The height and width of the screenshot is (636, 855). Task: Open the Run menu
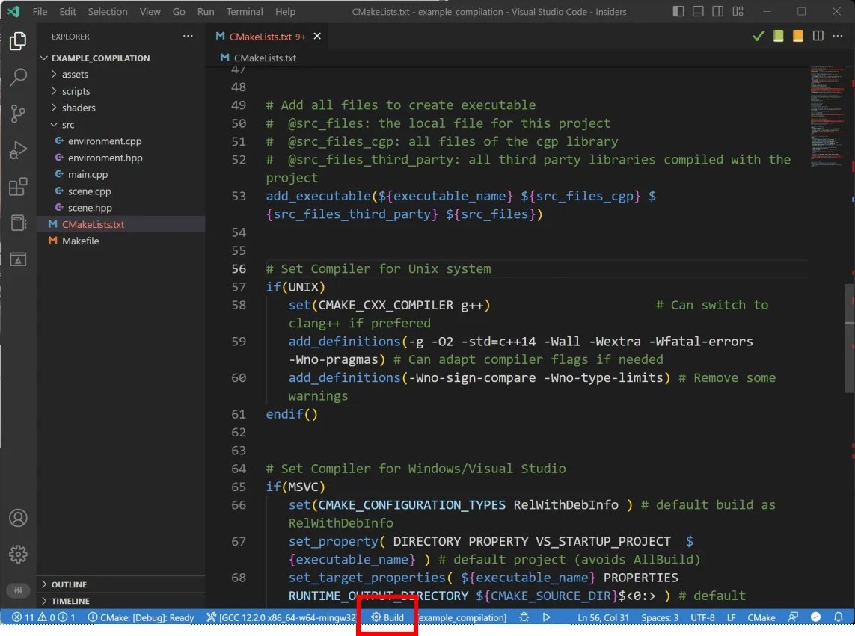[x=206, y=11]
